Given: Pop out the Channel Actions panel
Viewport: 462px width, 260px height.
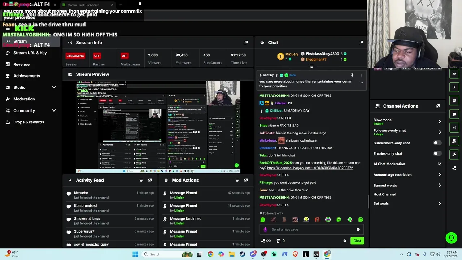Looking at the screenshot, I should pos(438,106).
